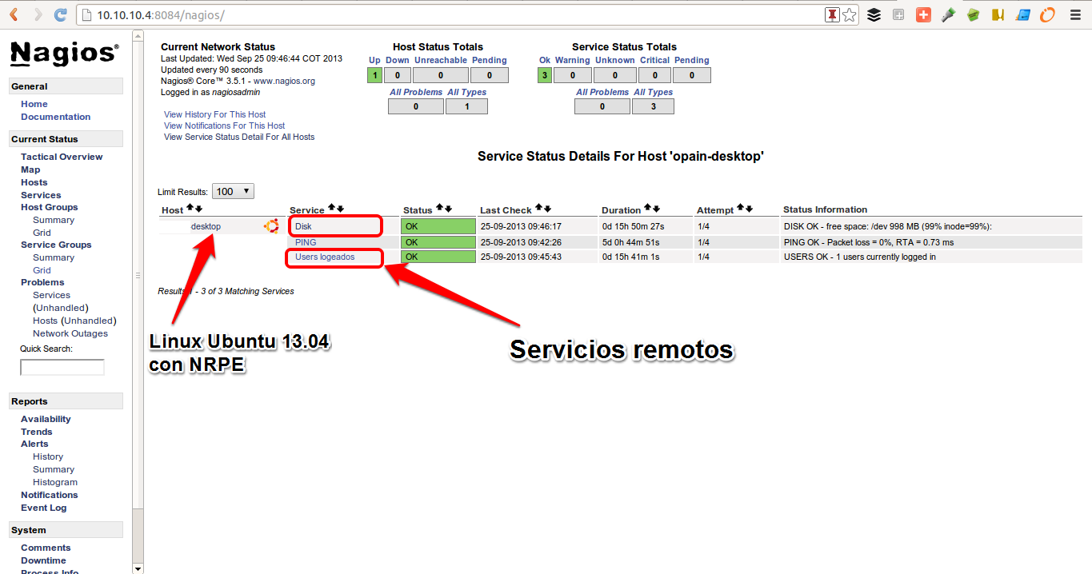This screenshot has height=574, width=1092.
Task: Click inside the Quick Search field
Action: [x=62, y=367]
